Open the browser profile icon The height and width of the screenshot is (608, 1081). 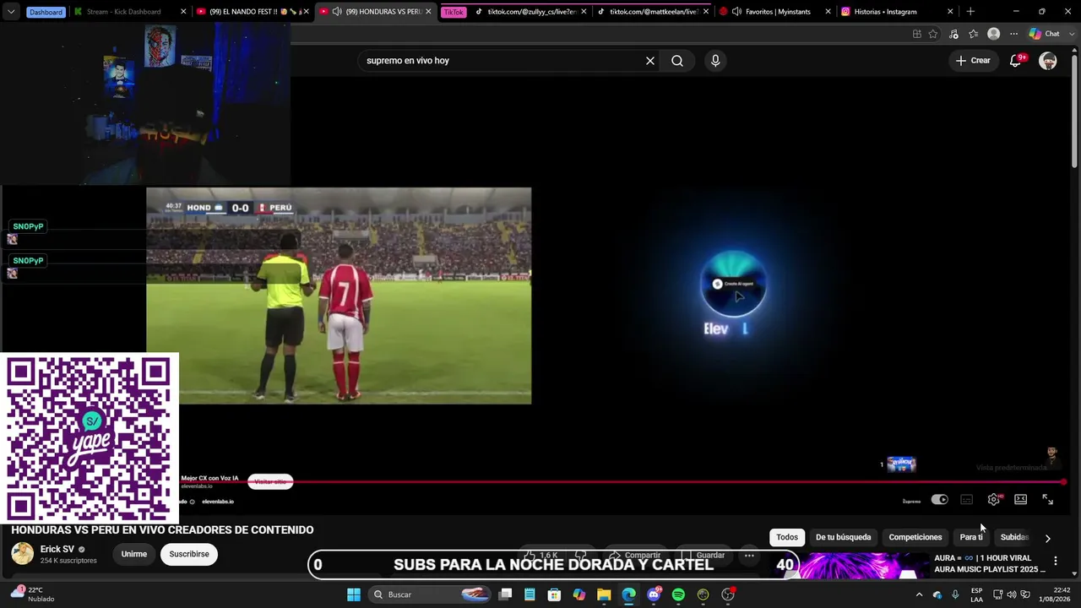[994, 34]
